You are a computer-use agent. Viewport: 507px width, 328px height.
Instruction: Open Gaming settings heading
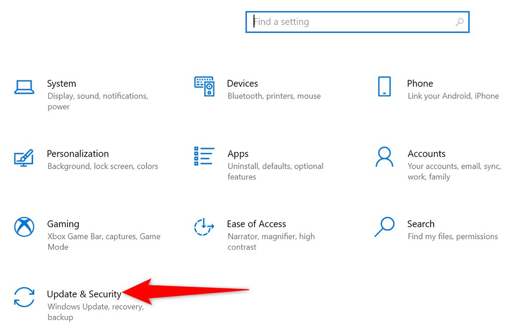63,224
